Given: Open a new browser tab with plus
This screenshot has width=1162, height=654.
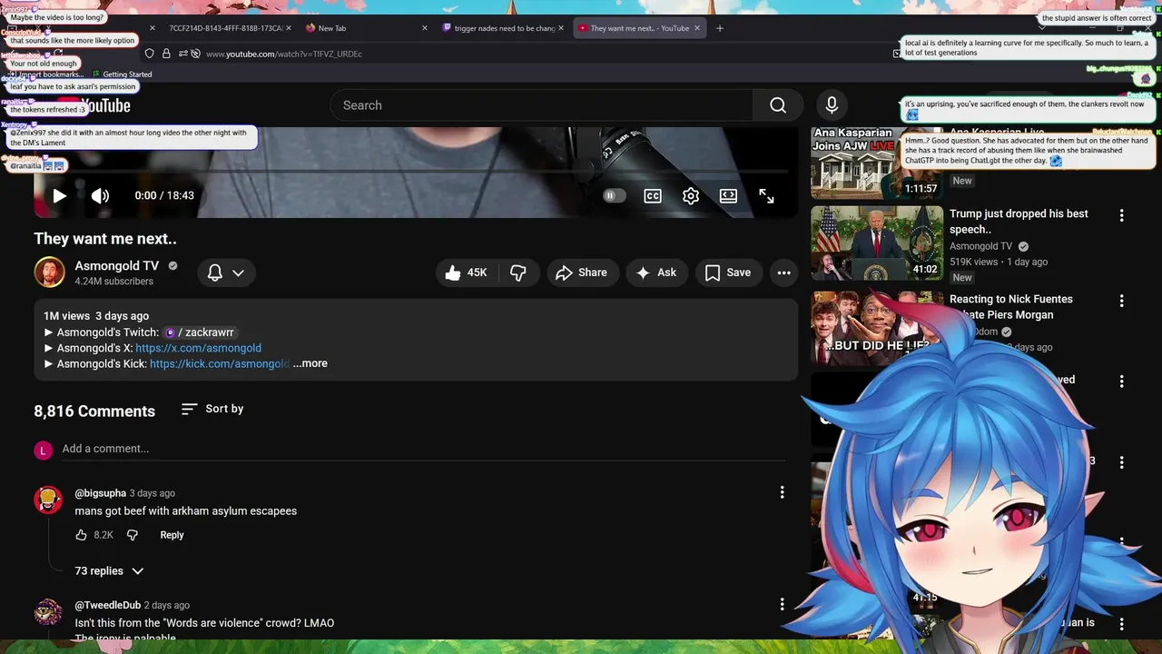Looking at the screenshot, I should coord(720,28).
